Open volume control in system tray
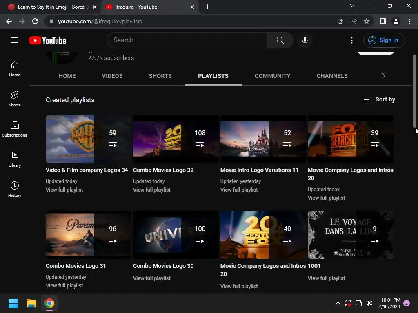Viewport: 418px width, 313px height. click(x=369, y=303)
